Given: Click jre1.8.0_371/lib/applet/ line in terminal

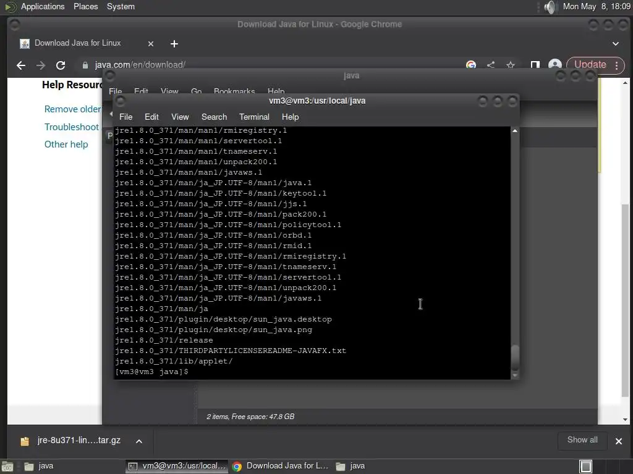Looking at the screenshot, I should 174,361.
